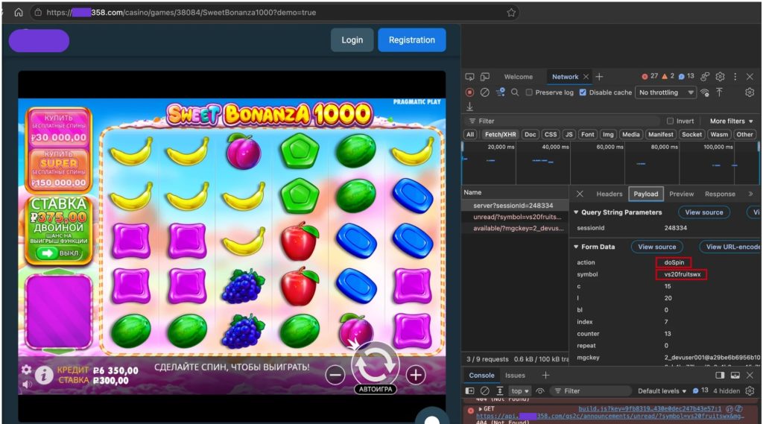Open game info button
Image resolution: width=763 pixels, height=424 pixels.
click(x=44, y=376)
